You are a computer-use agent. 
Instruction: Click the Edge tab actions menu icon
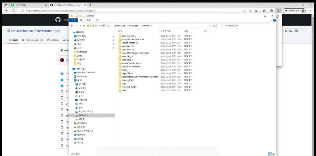(x=6, y=5)
